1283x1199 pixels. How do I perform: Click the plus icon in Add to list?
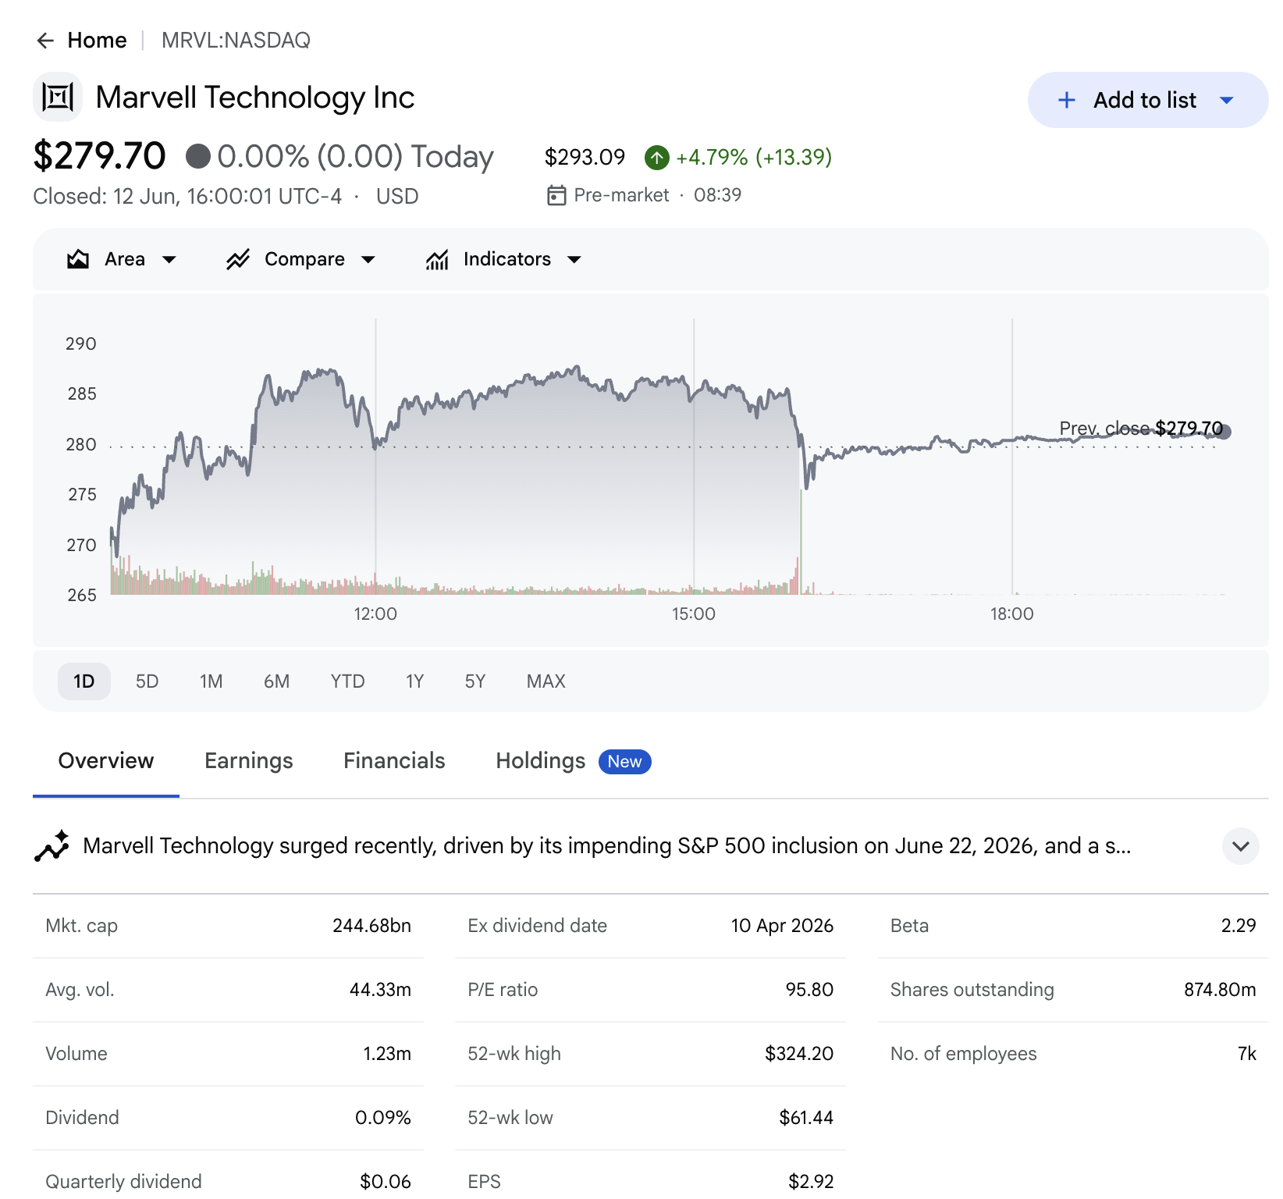click(x=1067, y=100)
